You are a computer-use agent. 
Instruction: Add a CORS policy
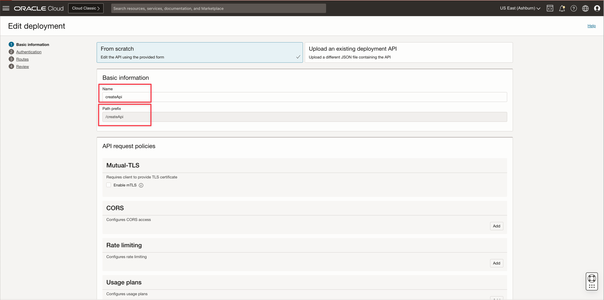point(496,226)
